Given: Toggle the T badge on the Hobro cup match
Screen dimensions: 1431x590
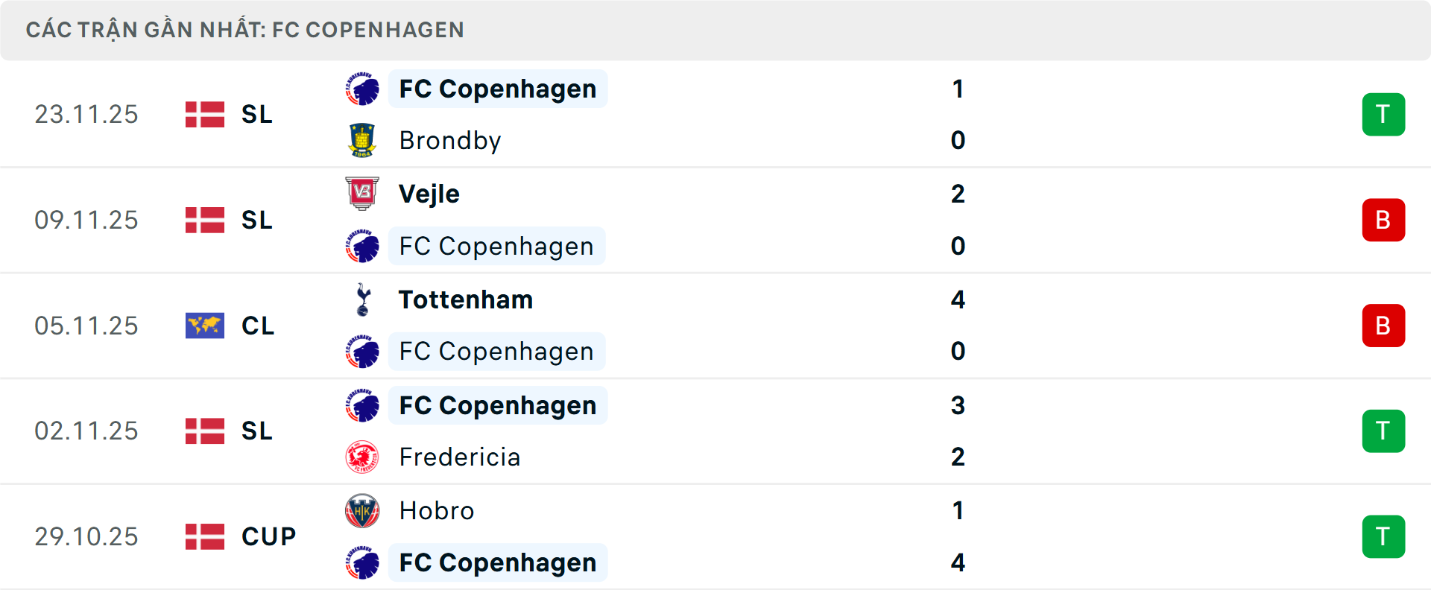Looking at the screenshot, I should [1383, 536].
